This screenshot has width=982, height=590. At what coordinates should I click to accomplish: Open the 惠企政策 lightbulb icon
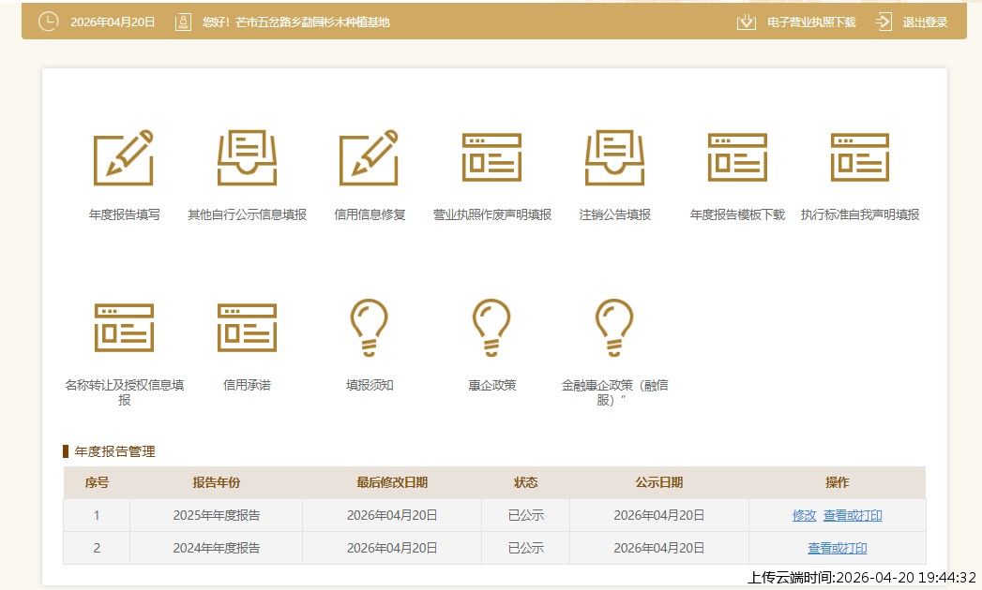(x=491, y=328)
